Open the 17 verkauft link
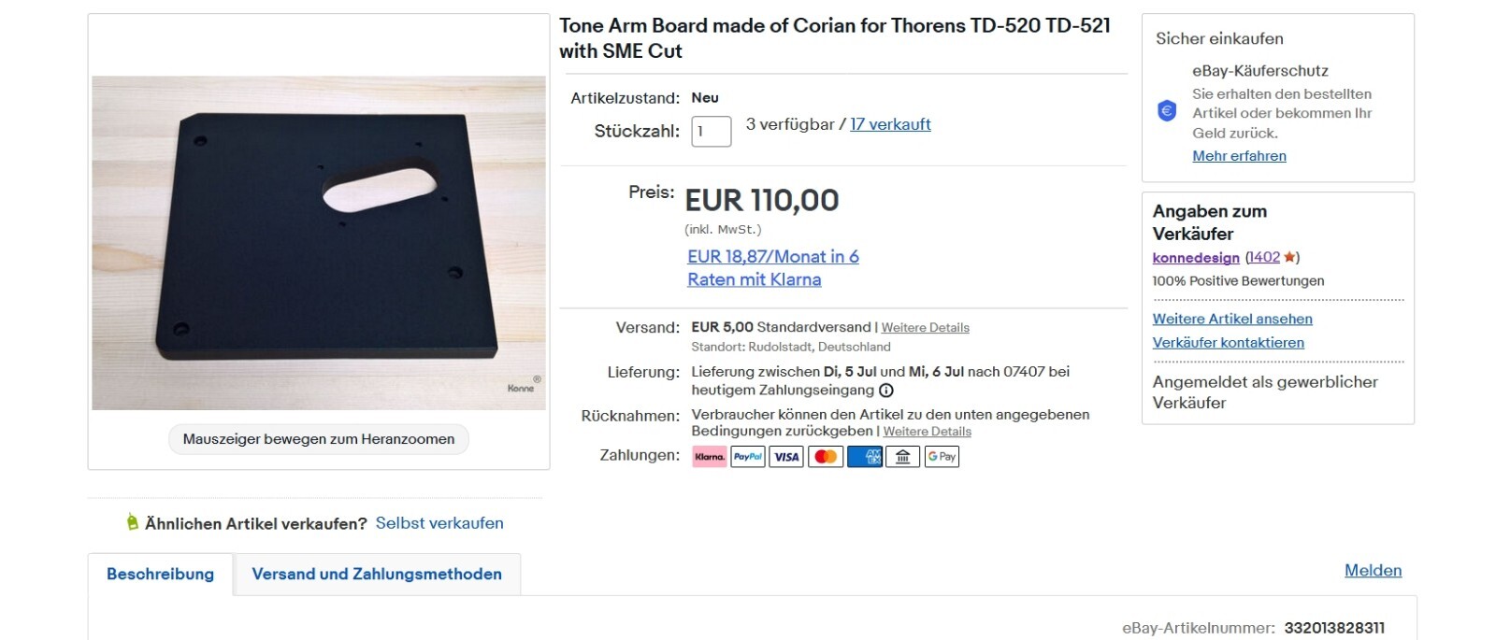The width and height of the screenshot is (1496, 640). tap(890, 124)
